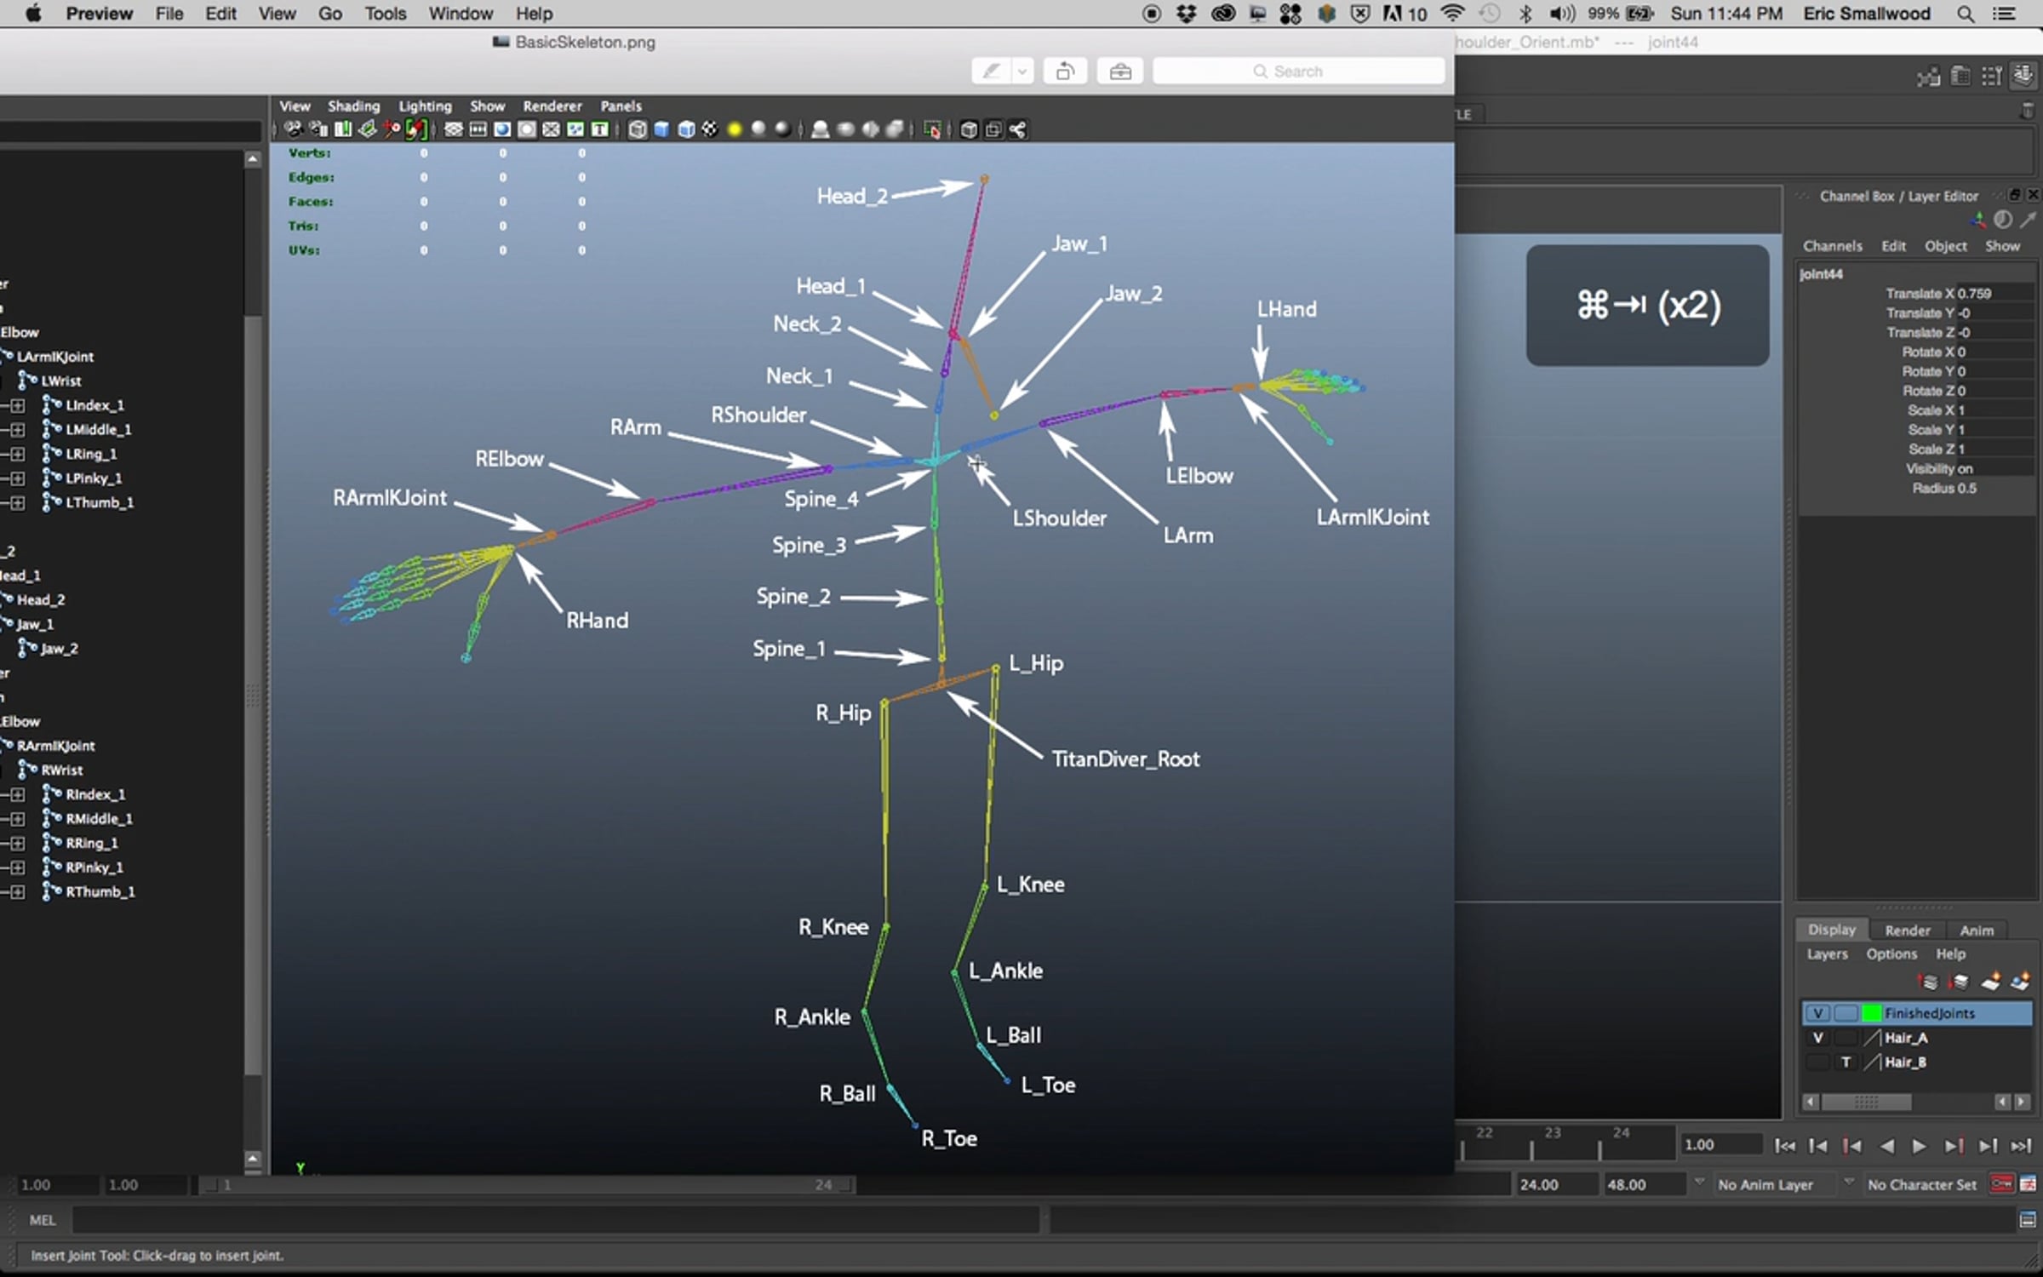This screenshot has height=1277, width=2043.
Task: Toggle template T box of Hair_B layer
Action: [x=1846, y=1062]
